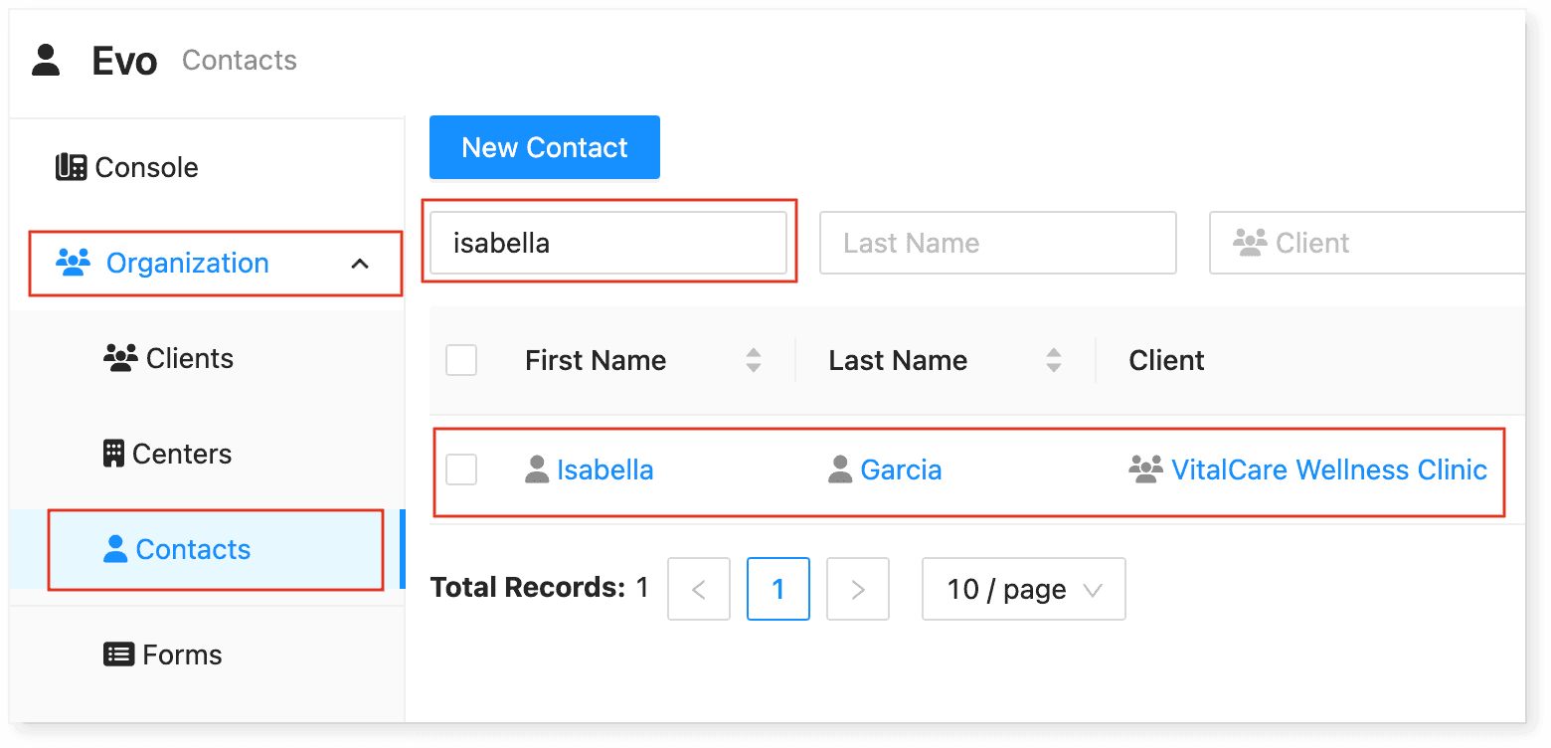Click the Clients people icon
The image size is (1551, 748).
120,358
